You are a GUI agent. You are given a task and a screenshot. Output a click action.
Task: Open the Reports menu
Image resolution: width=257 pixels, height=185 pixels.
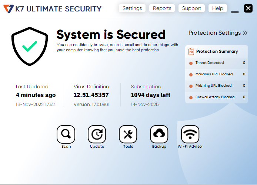point(162,8)
